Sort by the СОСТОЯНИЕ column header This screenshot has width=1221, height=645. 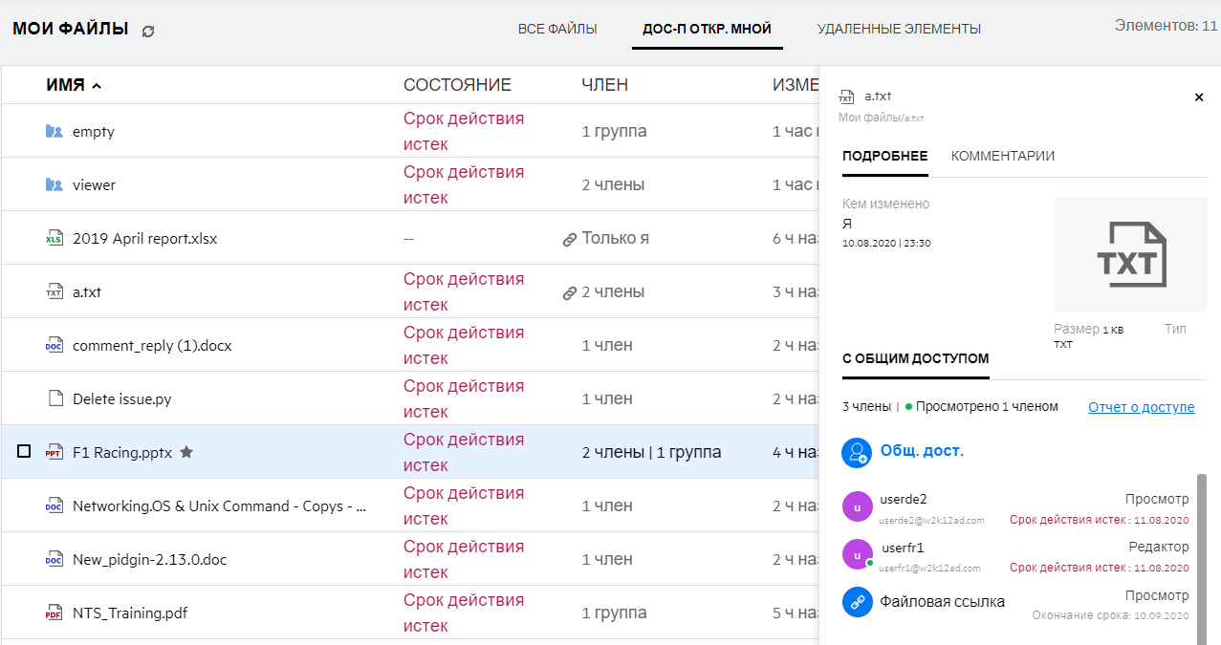coord(457,85)
